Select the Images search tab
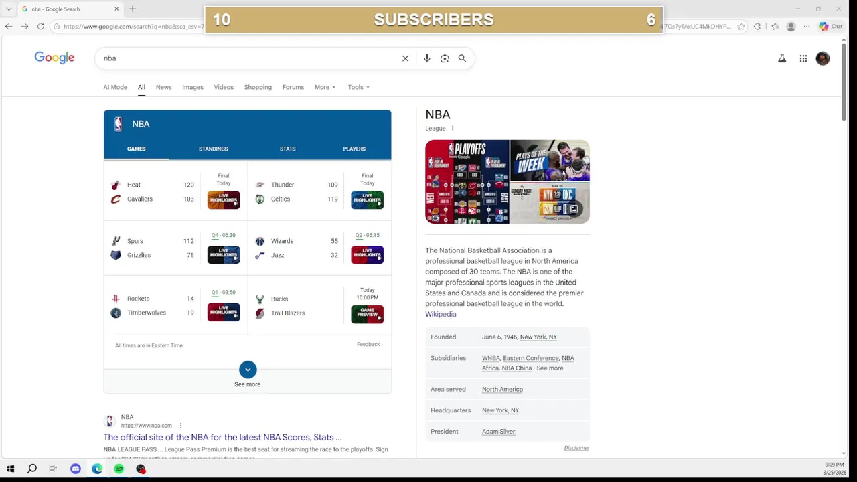 193,87
